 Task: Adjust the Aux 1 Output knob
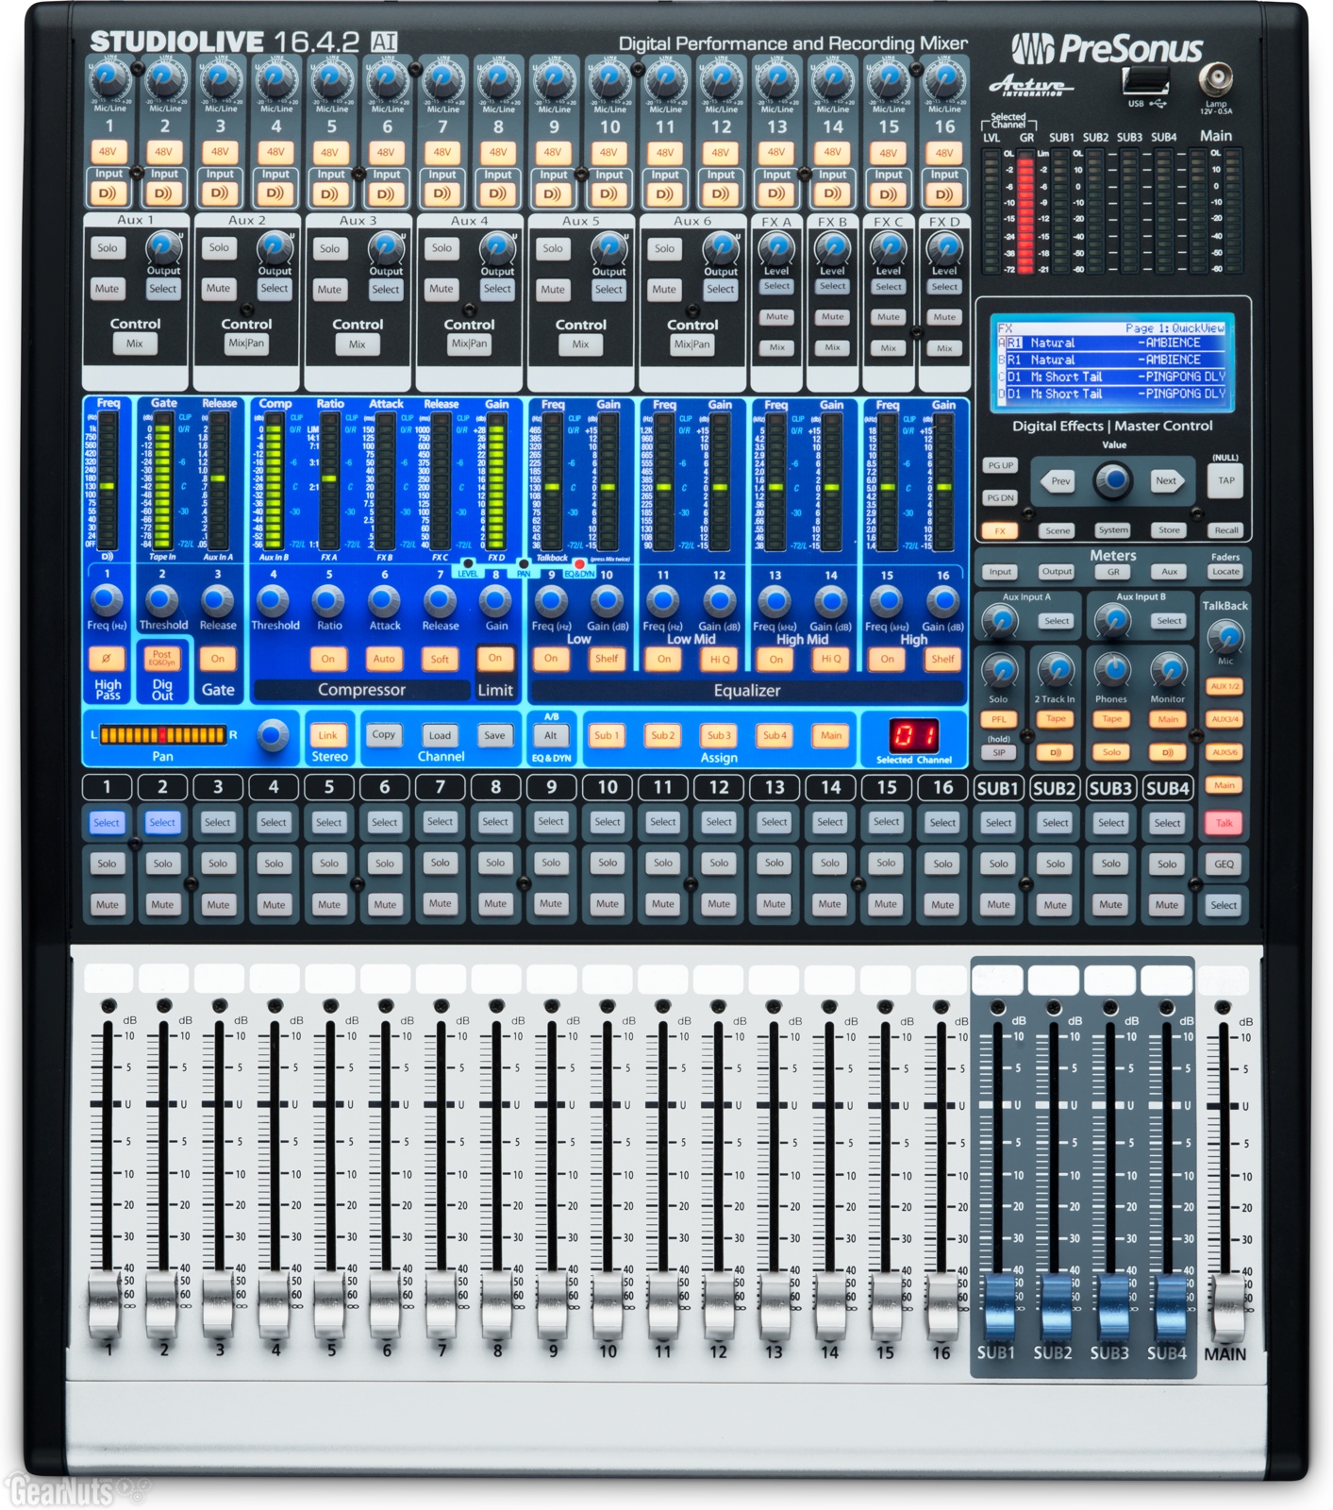pyautogui.click(x=164, y=248)
